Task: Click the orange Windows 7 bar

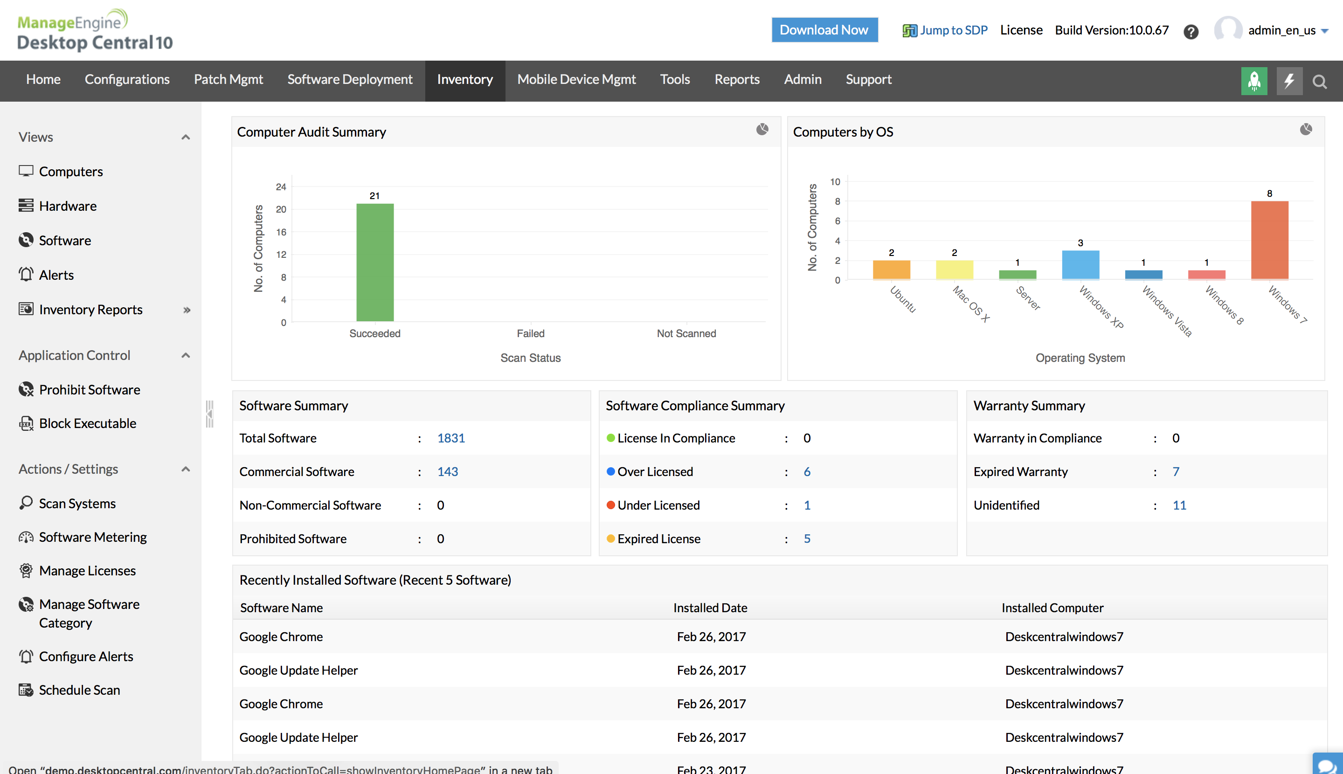Action: (x=1269, y=240)
